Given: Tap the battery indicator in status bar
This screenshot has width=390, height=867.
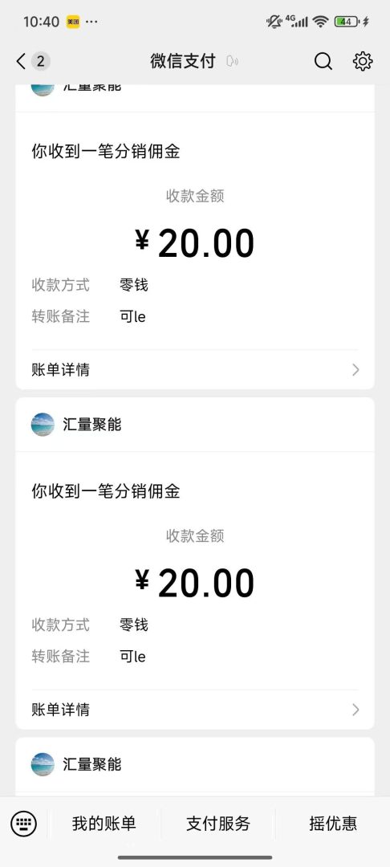Looking at the screenshot, I should [x=347, y=22].
